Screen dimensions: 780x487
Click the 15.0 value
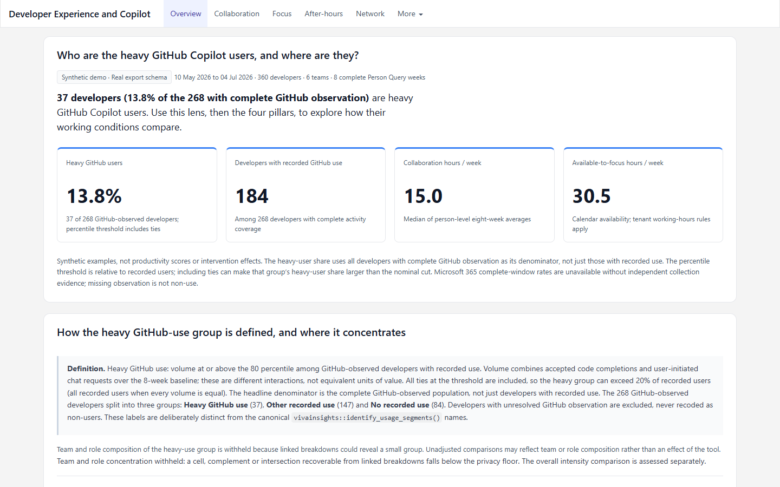[x=424, y=196]
